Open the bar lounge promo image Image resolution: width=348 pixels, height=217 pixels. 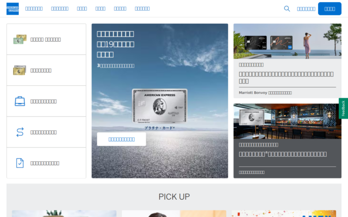(287, 121)
